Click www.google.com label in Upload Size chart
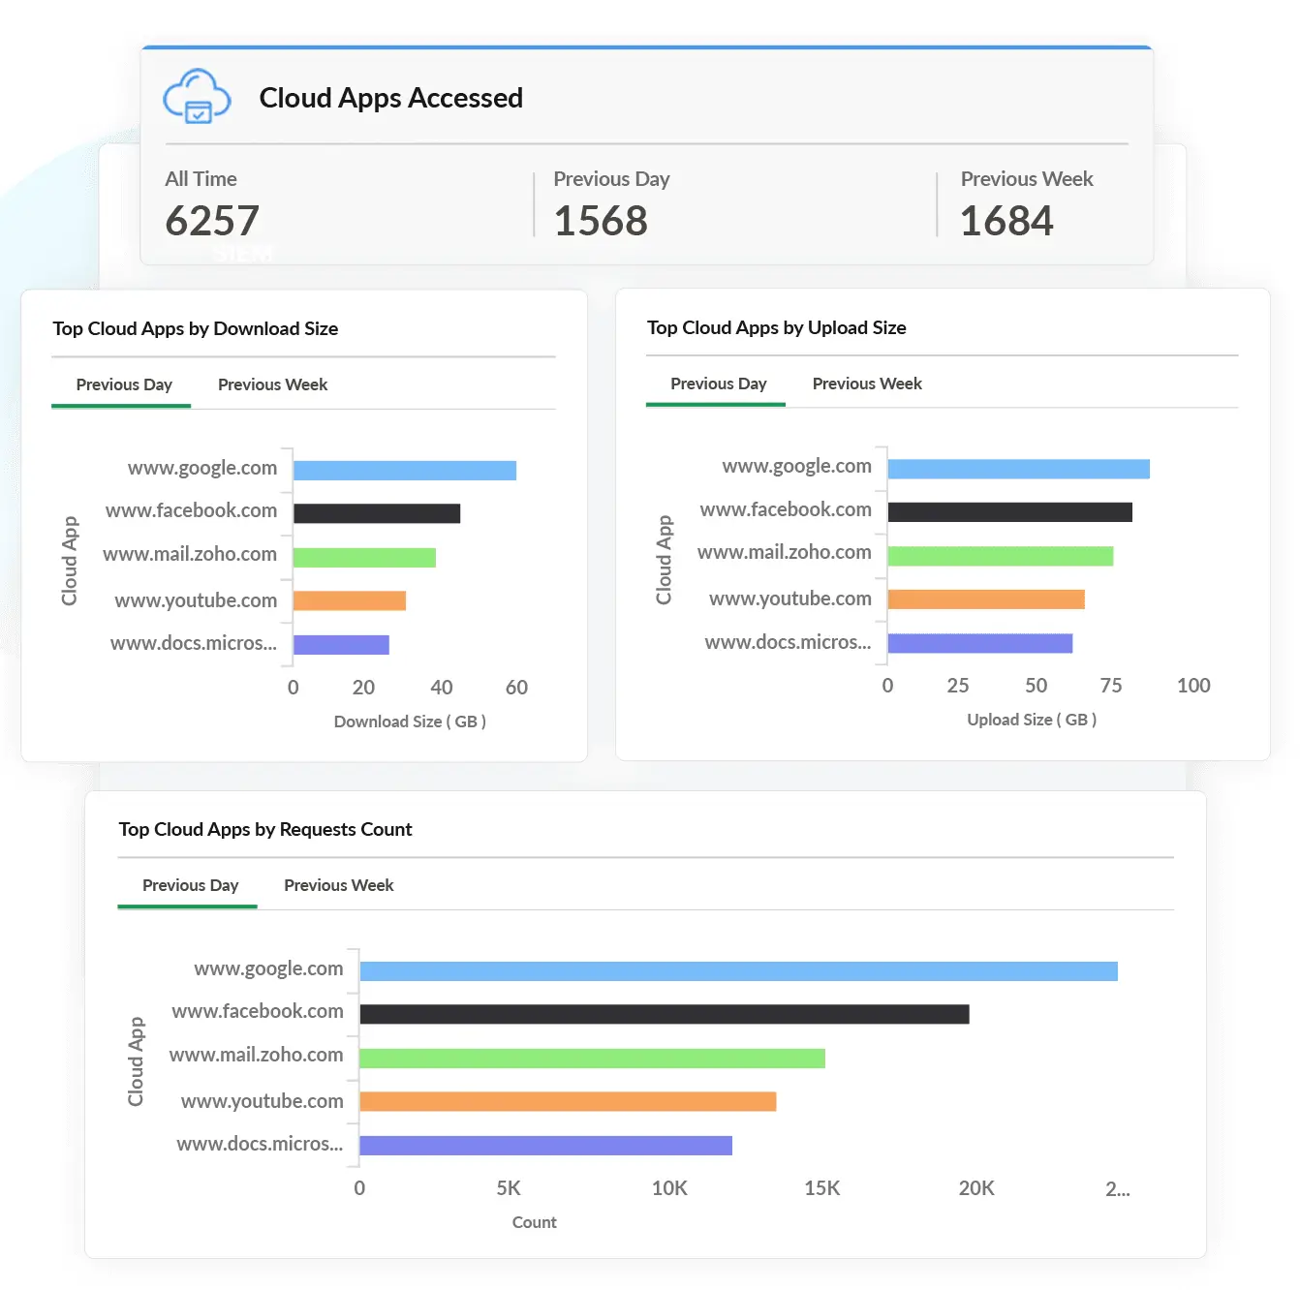The width and height of the screenshot is (1300, 1290). coord(797,466)
